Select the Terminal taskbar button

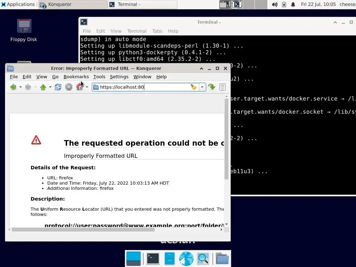142,4
